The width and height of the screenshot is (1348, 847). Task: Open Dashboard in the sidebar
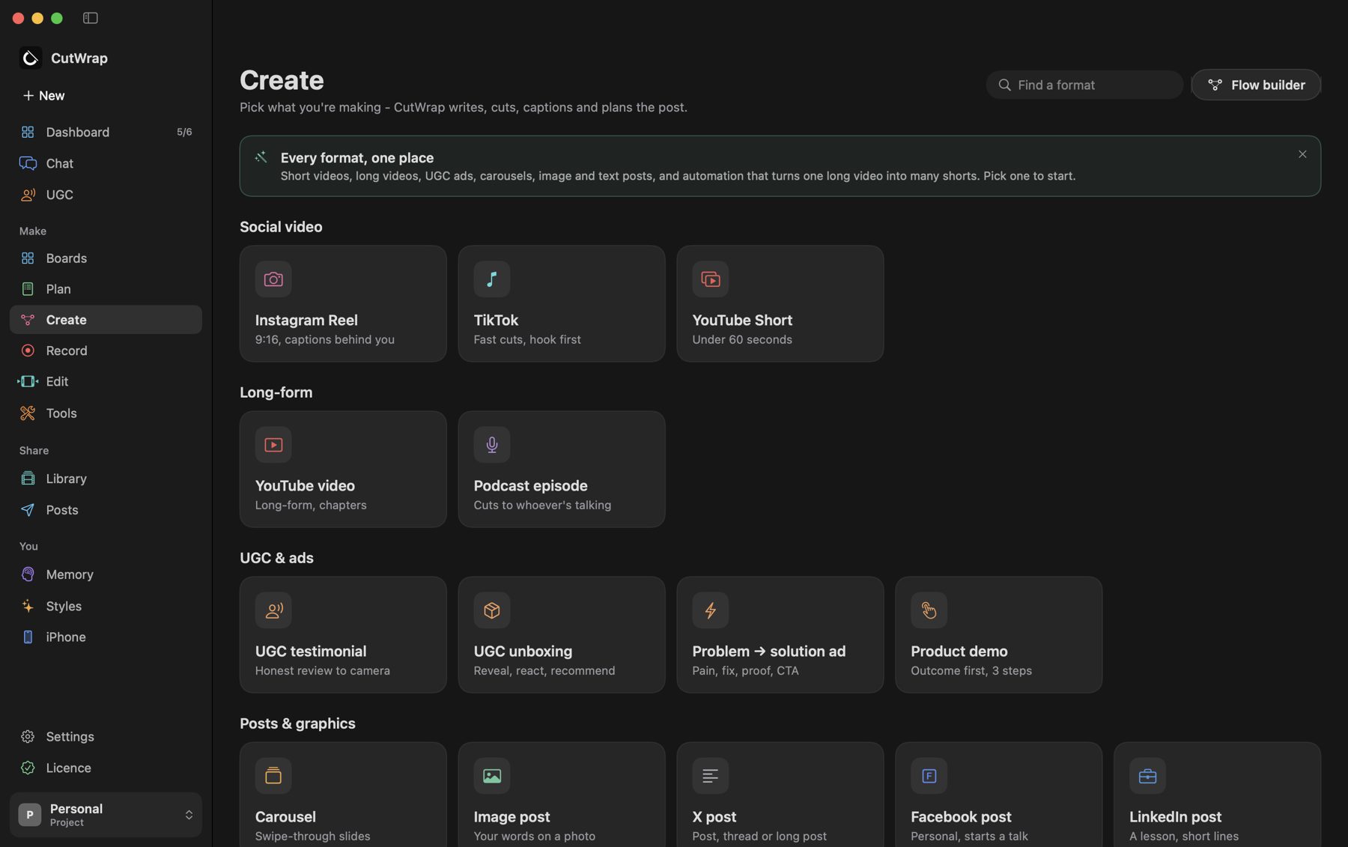pos(106,132)
